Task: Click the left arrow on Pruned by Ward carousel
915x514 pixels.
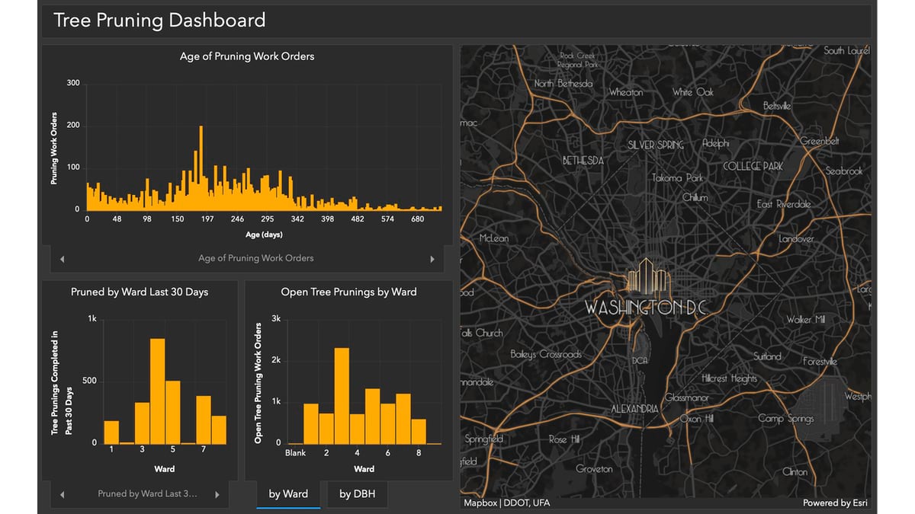Action: click(x=62, y=493)
